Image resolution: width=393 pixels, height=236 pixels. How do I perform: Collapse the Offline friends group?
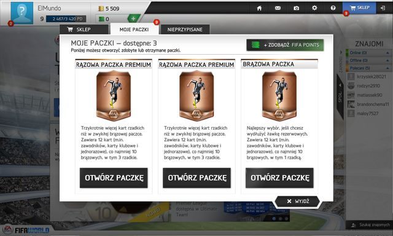[x=387, y=60]
